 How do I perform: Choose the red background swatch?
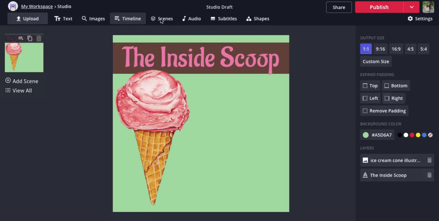tap(412, 135)
